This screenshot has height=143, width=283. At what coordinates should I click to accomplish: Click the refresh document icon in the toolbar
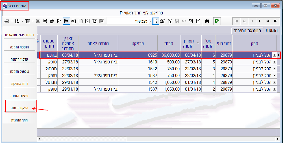[198, 21]
